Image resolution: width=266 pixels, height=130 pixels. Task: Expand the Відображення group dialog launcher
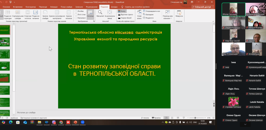click(x=94, y=21)
